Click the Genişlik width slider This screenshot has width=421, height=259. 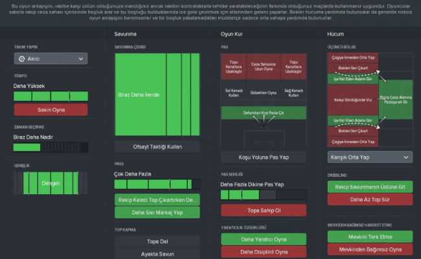click(51, 183)
